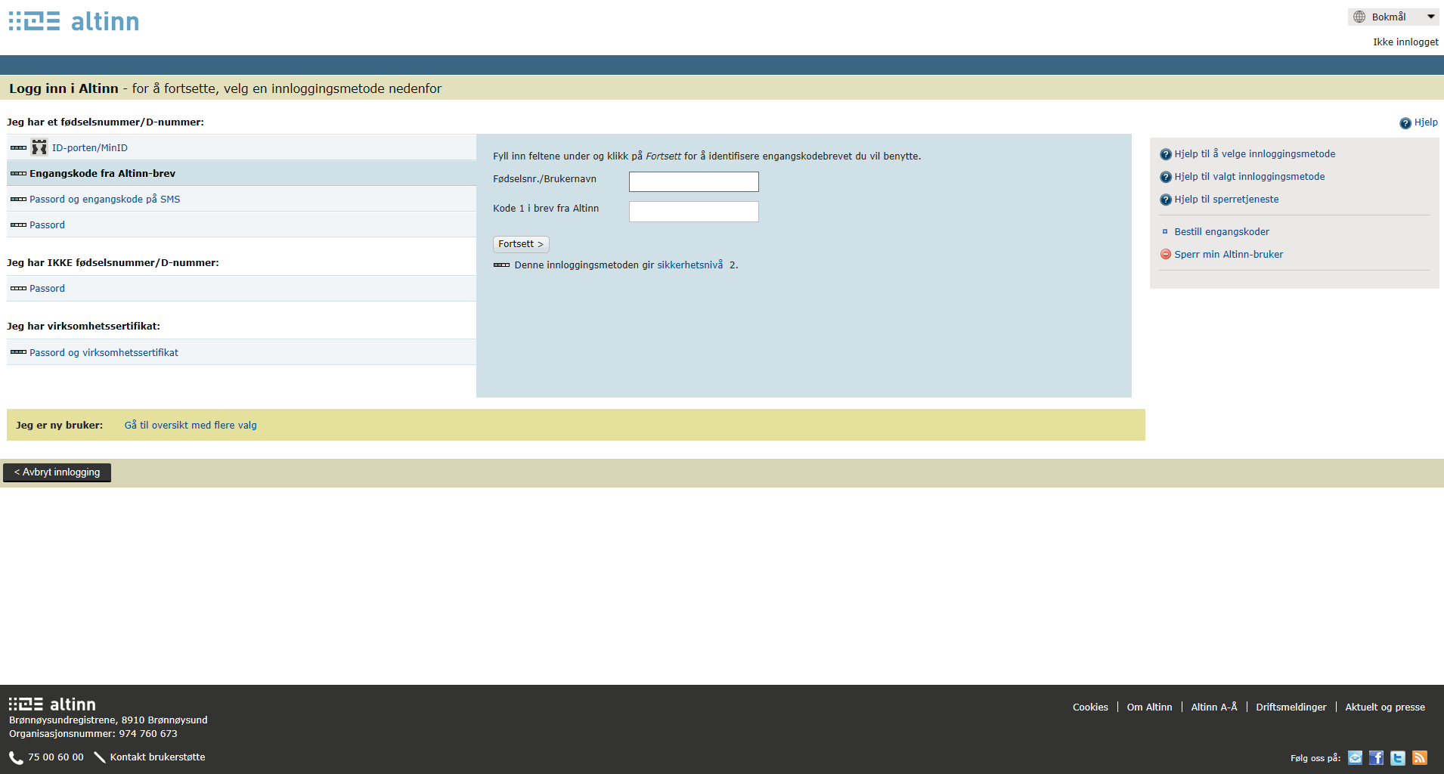This screenshot has height=774, width=1444.
Task: Click help icon for valgt innloggingsmetode
Action: coord(1165,177)
